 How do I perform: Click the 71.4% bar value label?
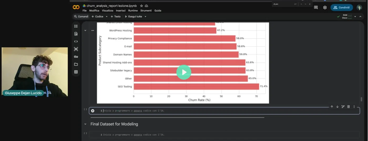(264, 86)
